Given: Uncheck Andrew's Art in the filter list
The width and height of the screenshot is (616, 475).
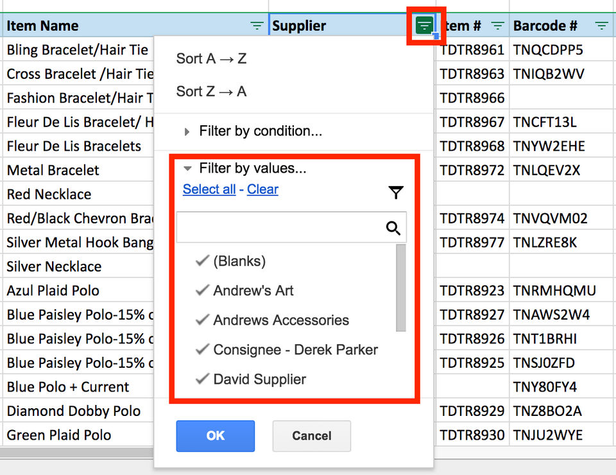Looking at the screenshot, I should [x=203, y=290].
